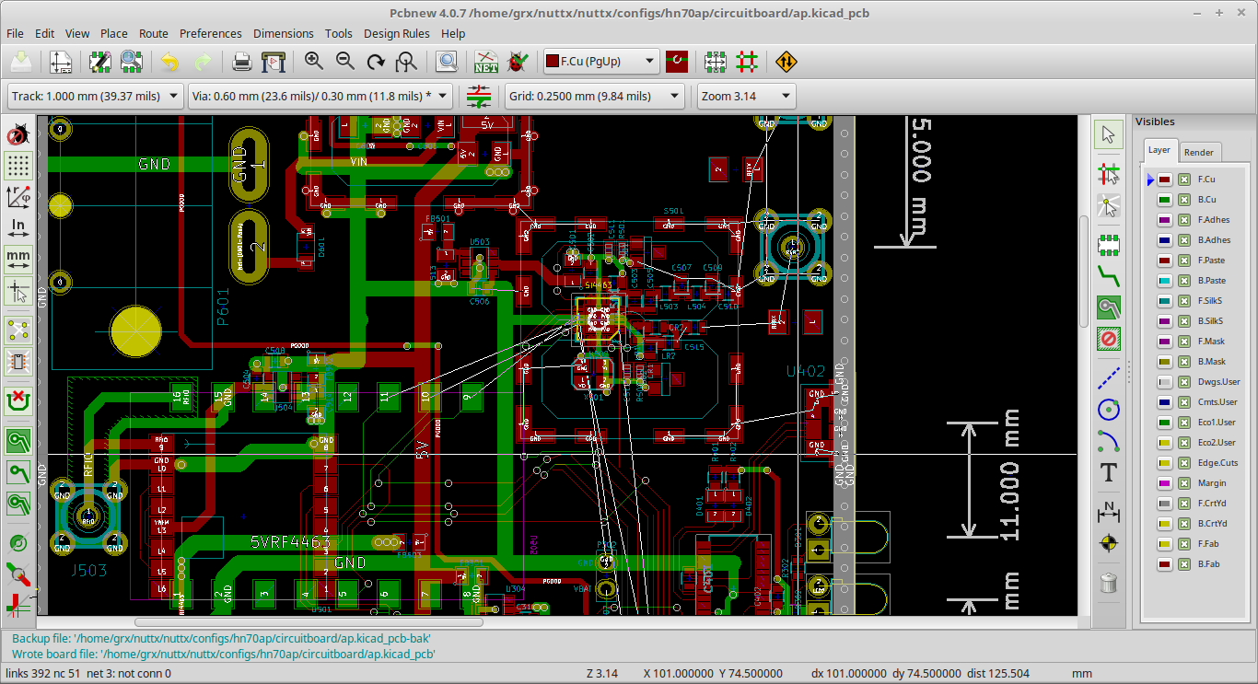Toggle B.SilkS layer visibility checkbox
This screenshot has width=1258, height=684.
tap(1184, 321)
